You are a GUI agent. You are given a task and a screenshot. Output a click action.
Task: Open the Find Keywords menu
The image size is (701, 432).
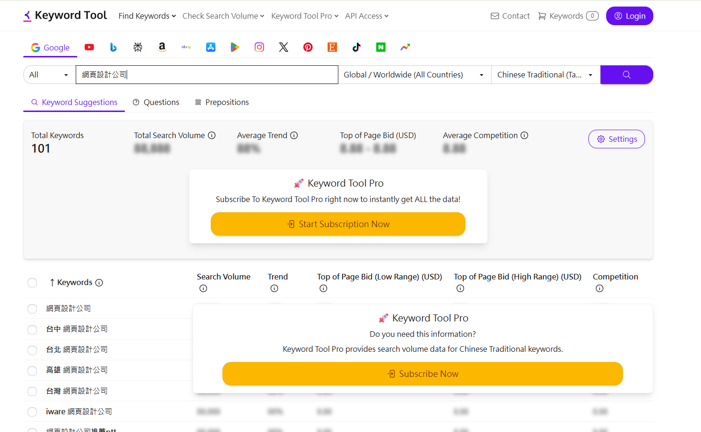coord(147,15)
